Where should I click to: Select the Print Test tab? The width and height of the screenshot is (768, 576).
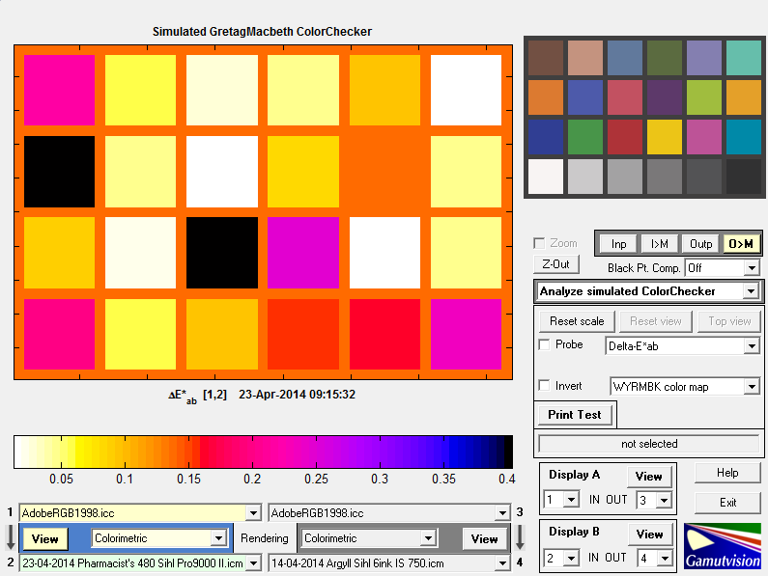pos(575,415)
